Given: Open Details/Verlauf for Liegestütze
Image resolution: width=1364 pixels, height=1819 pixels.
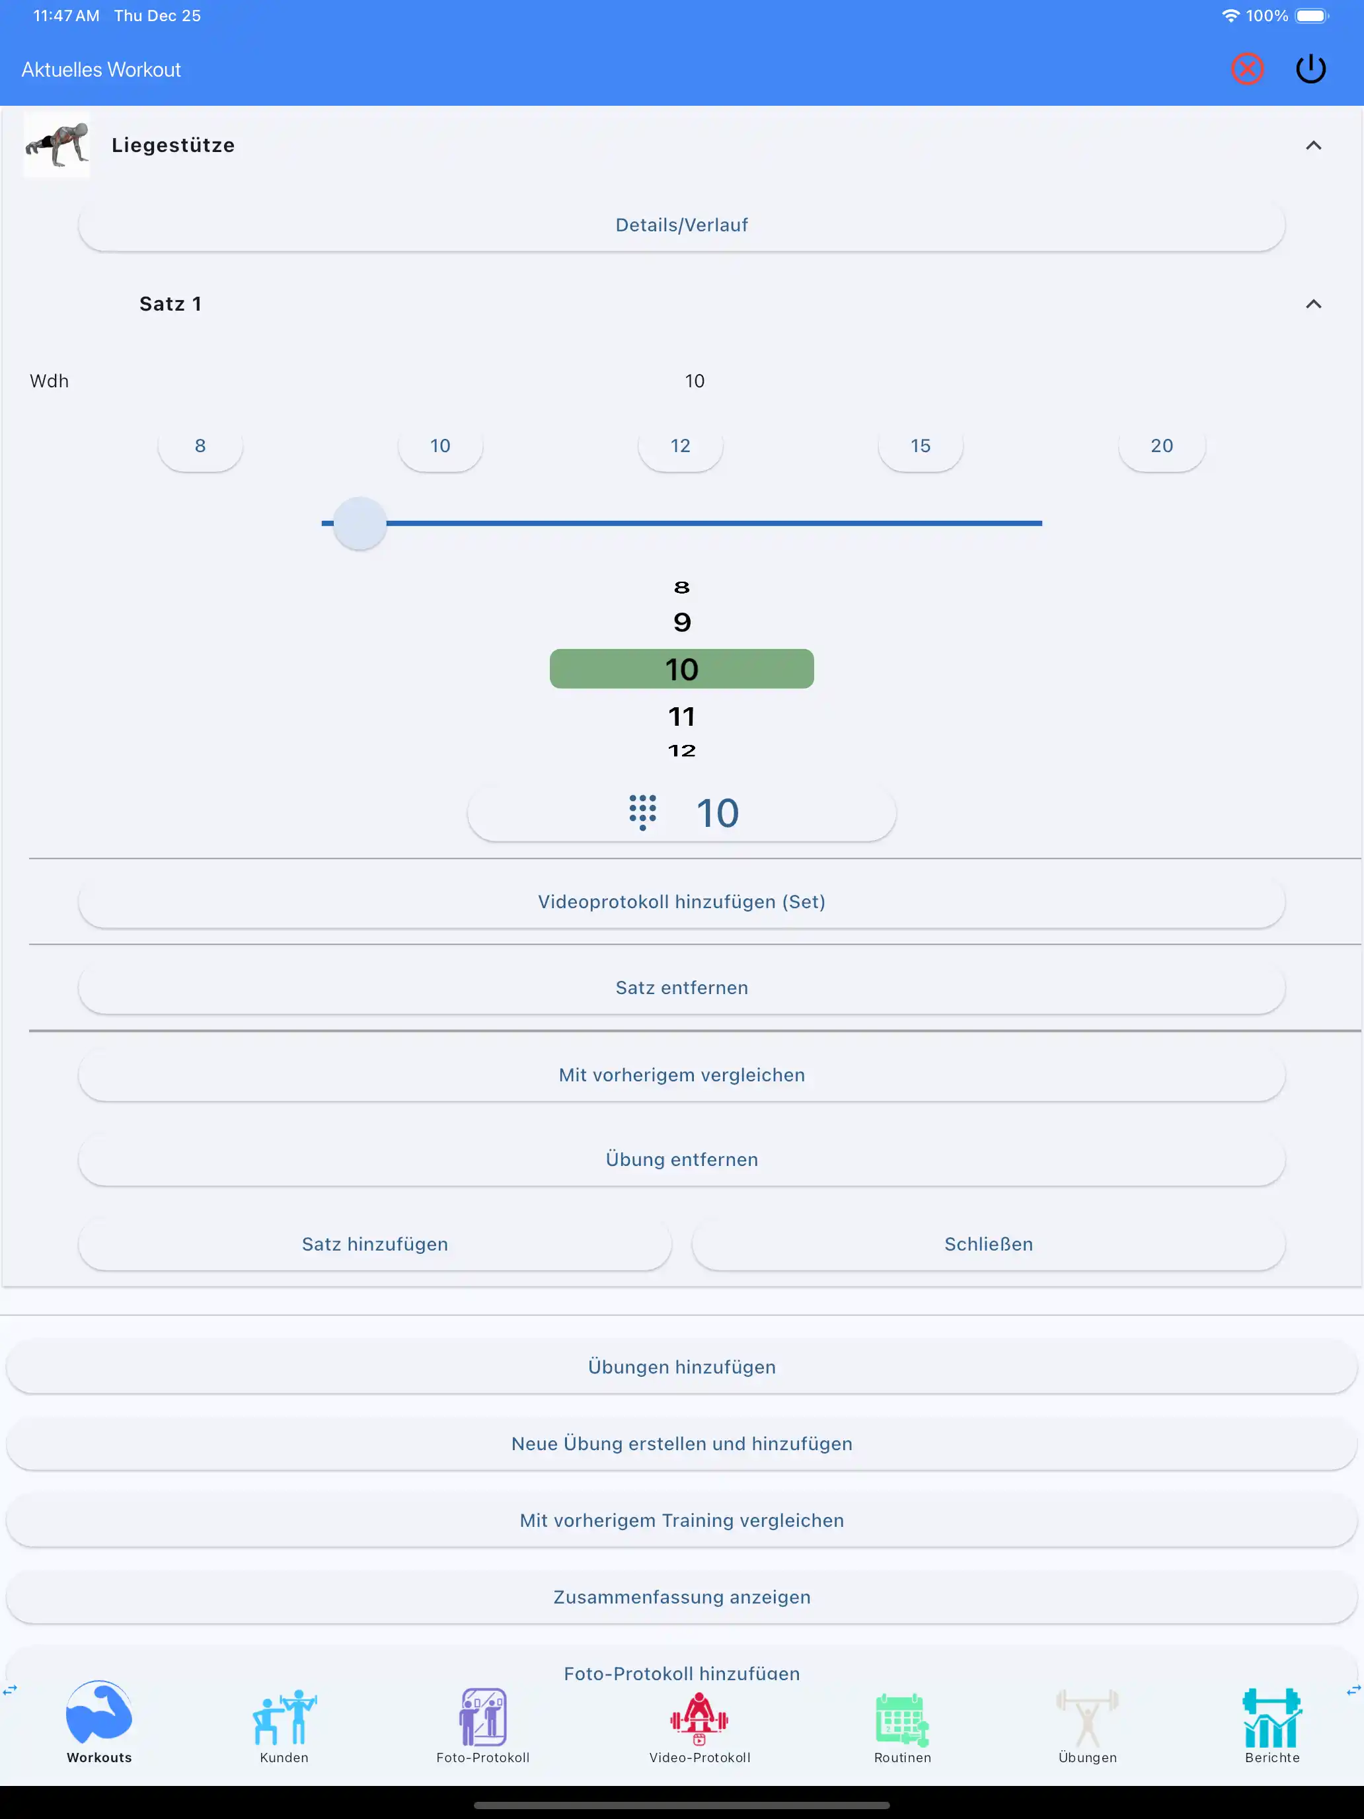Looking at the screenshot, I should coord(681,225).
